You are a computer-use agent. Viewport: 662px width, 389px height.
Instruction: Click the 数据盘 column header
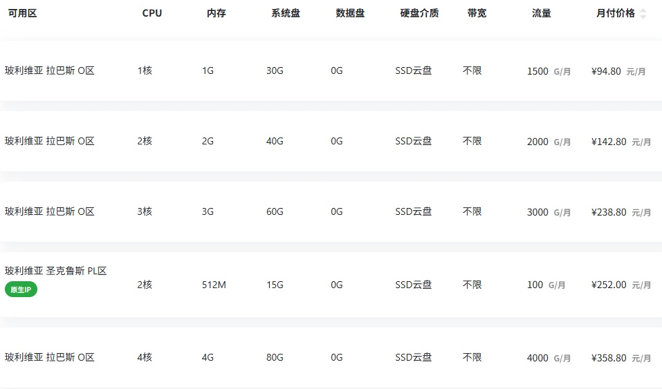350,13
